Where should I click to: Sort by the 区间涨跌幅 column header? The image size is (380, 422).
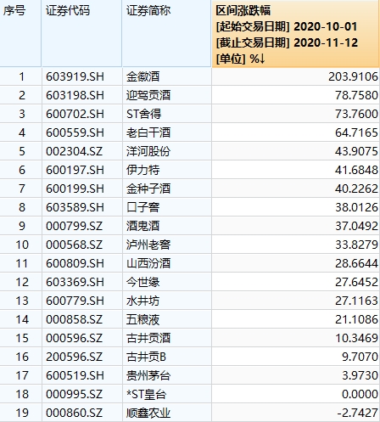point(295,34)
